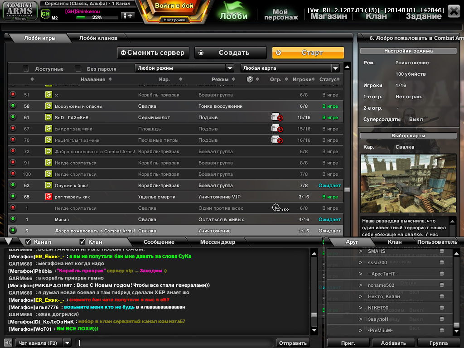Screen dimensions: 464x348
Task: Click the green flag Лобби icon
Action: [x=233, y=11]
